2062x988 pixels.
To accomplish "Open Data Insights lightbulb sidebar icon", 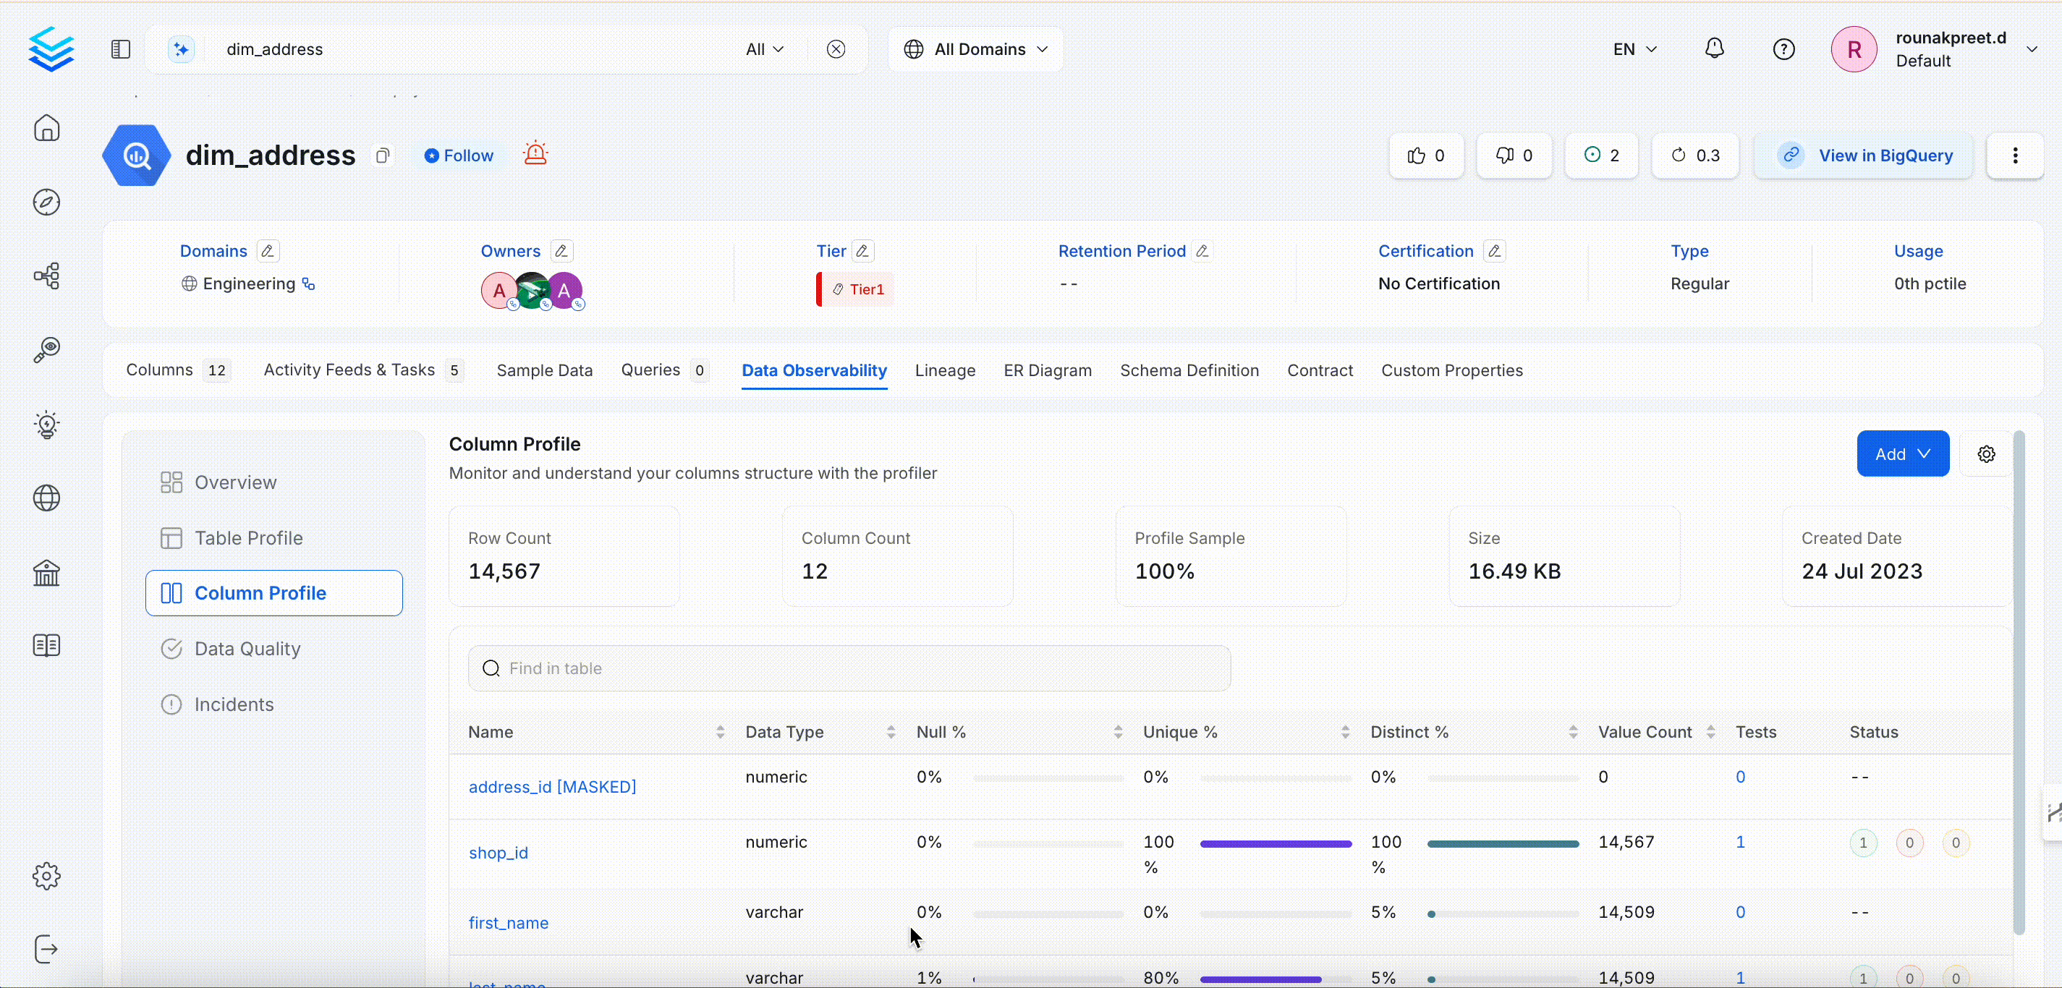I will pyautogui.click(x=46, y=424).
